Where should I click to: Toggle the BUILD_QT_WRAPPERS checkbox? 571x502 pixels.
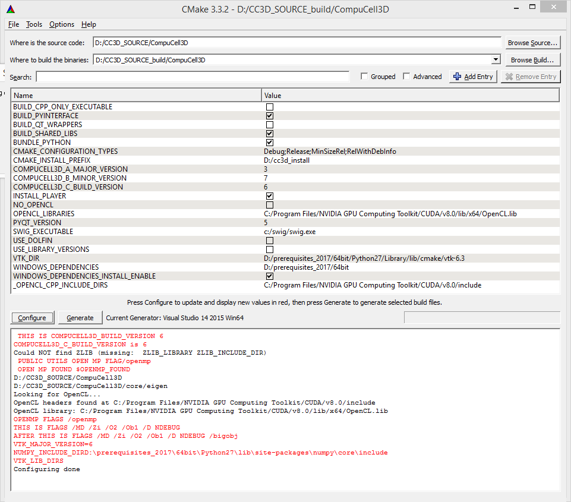coord(270,125)
